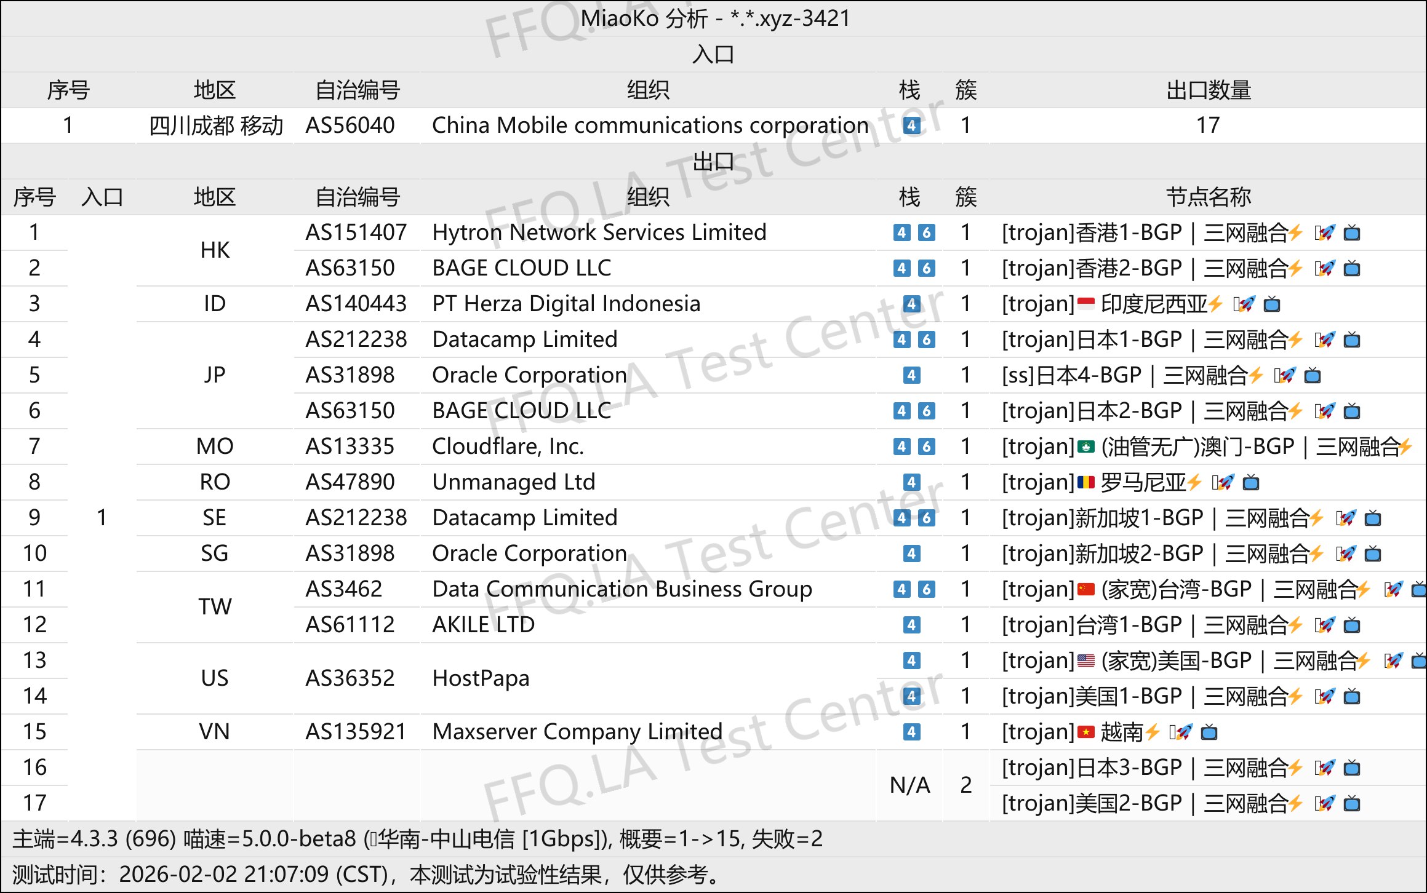Click the IPv6 badge beside Hytron Network Services
The height and width of the screenshot is (893, 1427).
[926, 232]
